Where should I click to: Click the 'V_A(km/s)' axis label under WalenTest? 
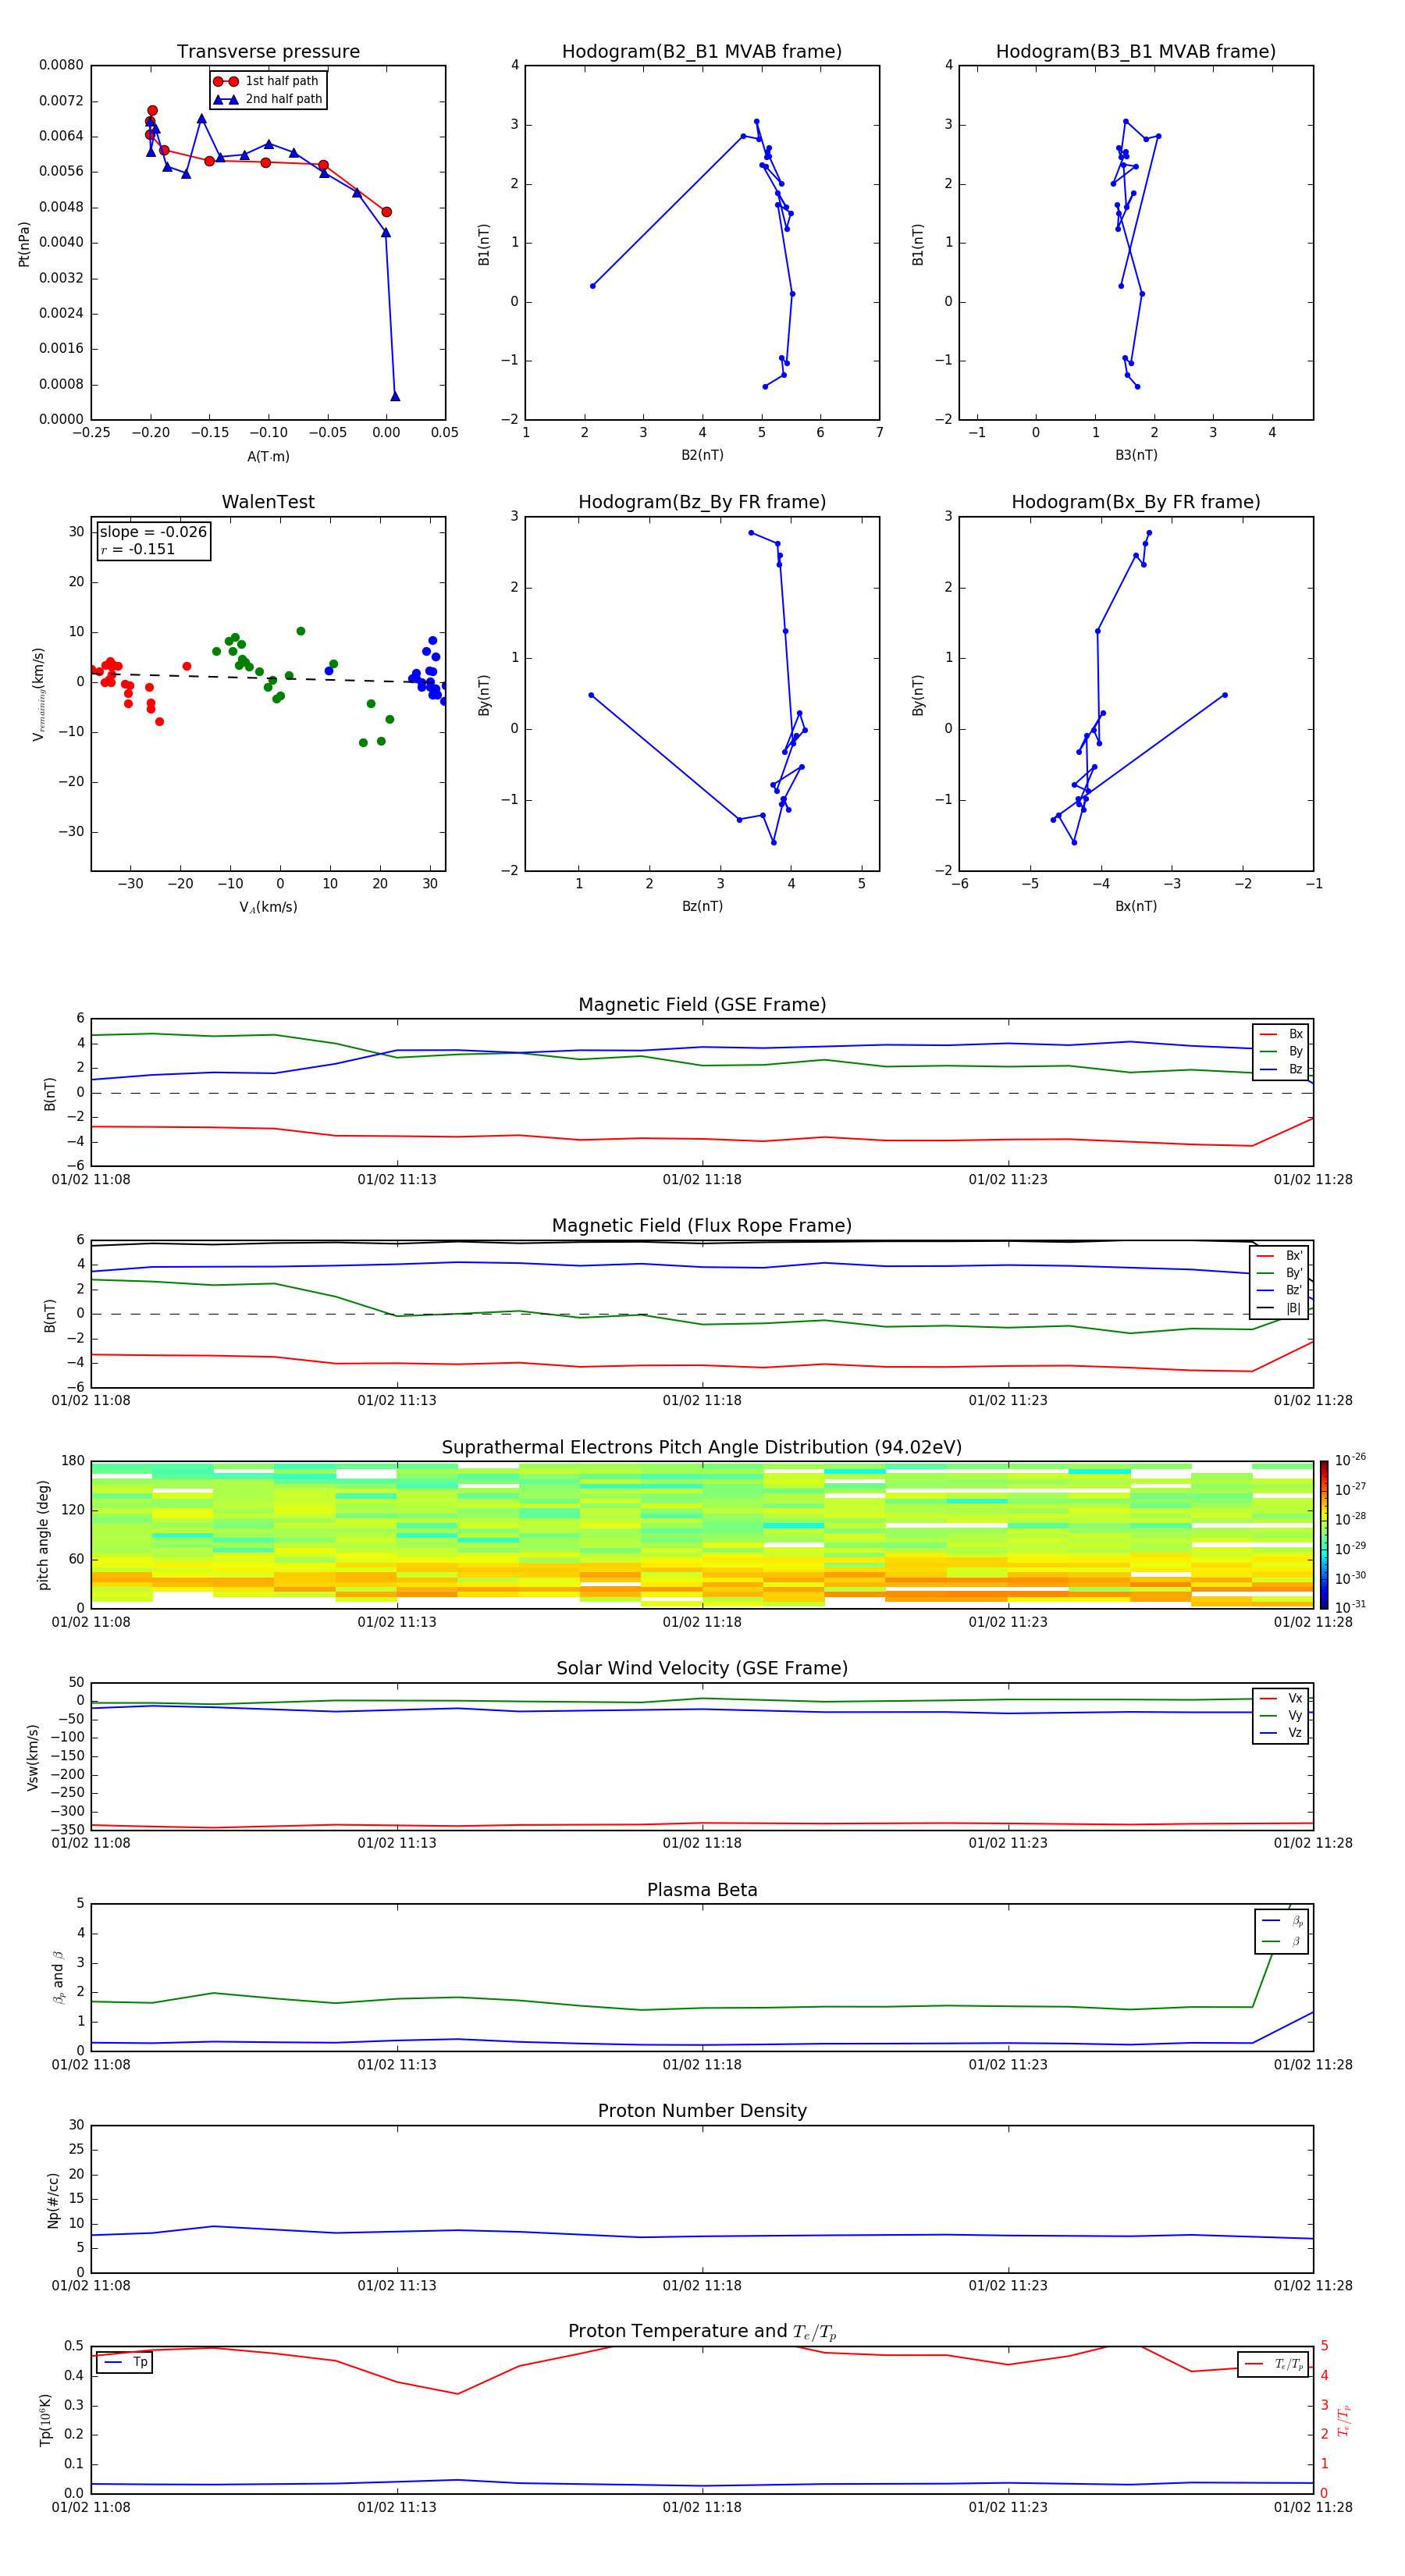(268, 907)
